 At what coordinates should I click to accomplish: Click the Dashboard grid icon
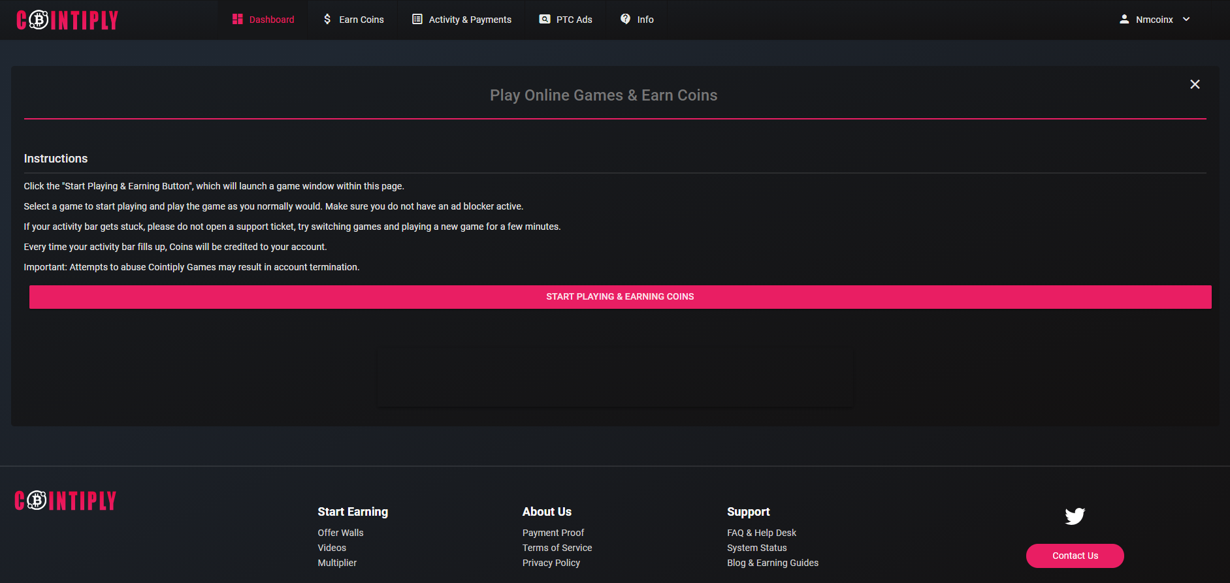(238, 20)
